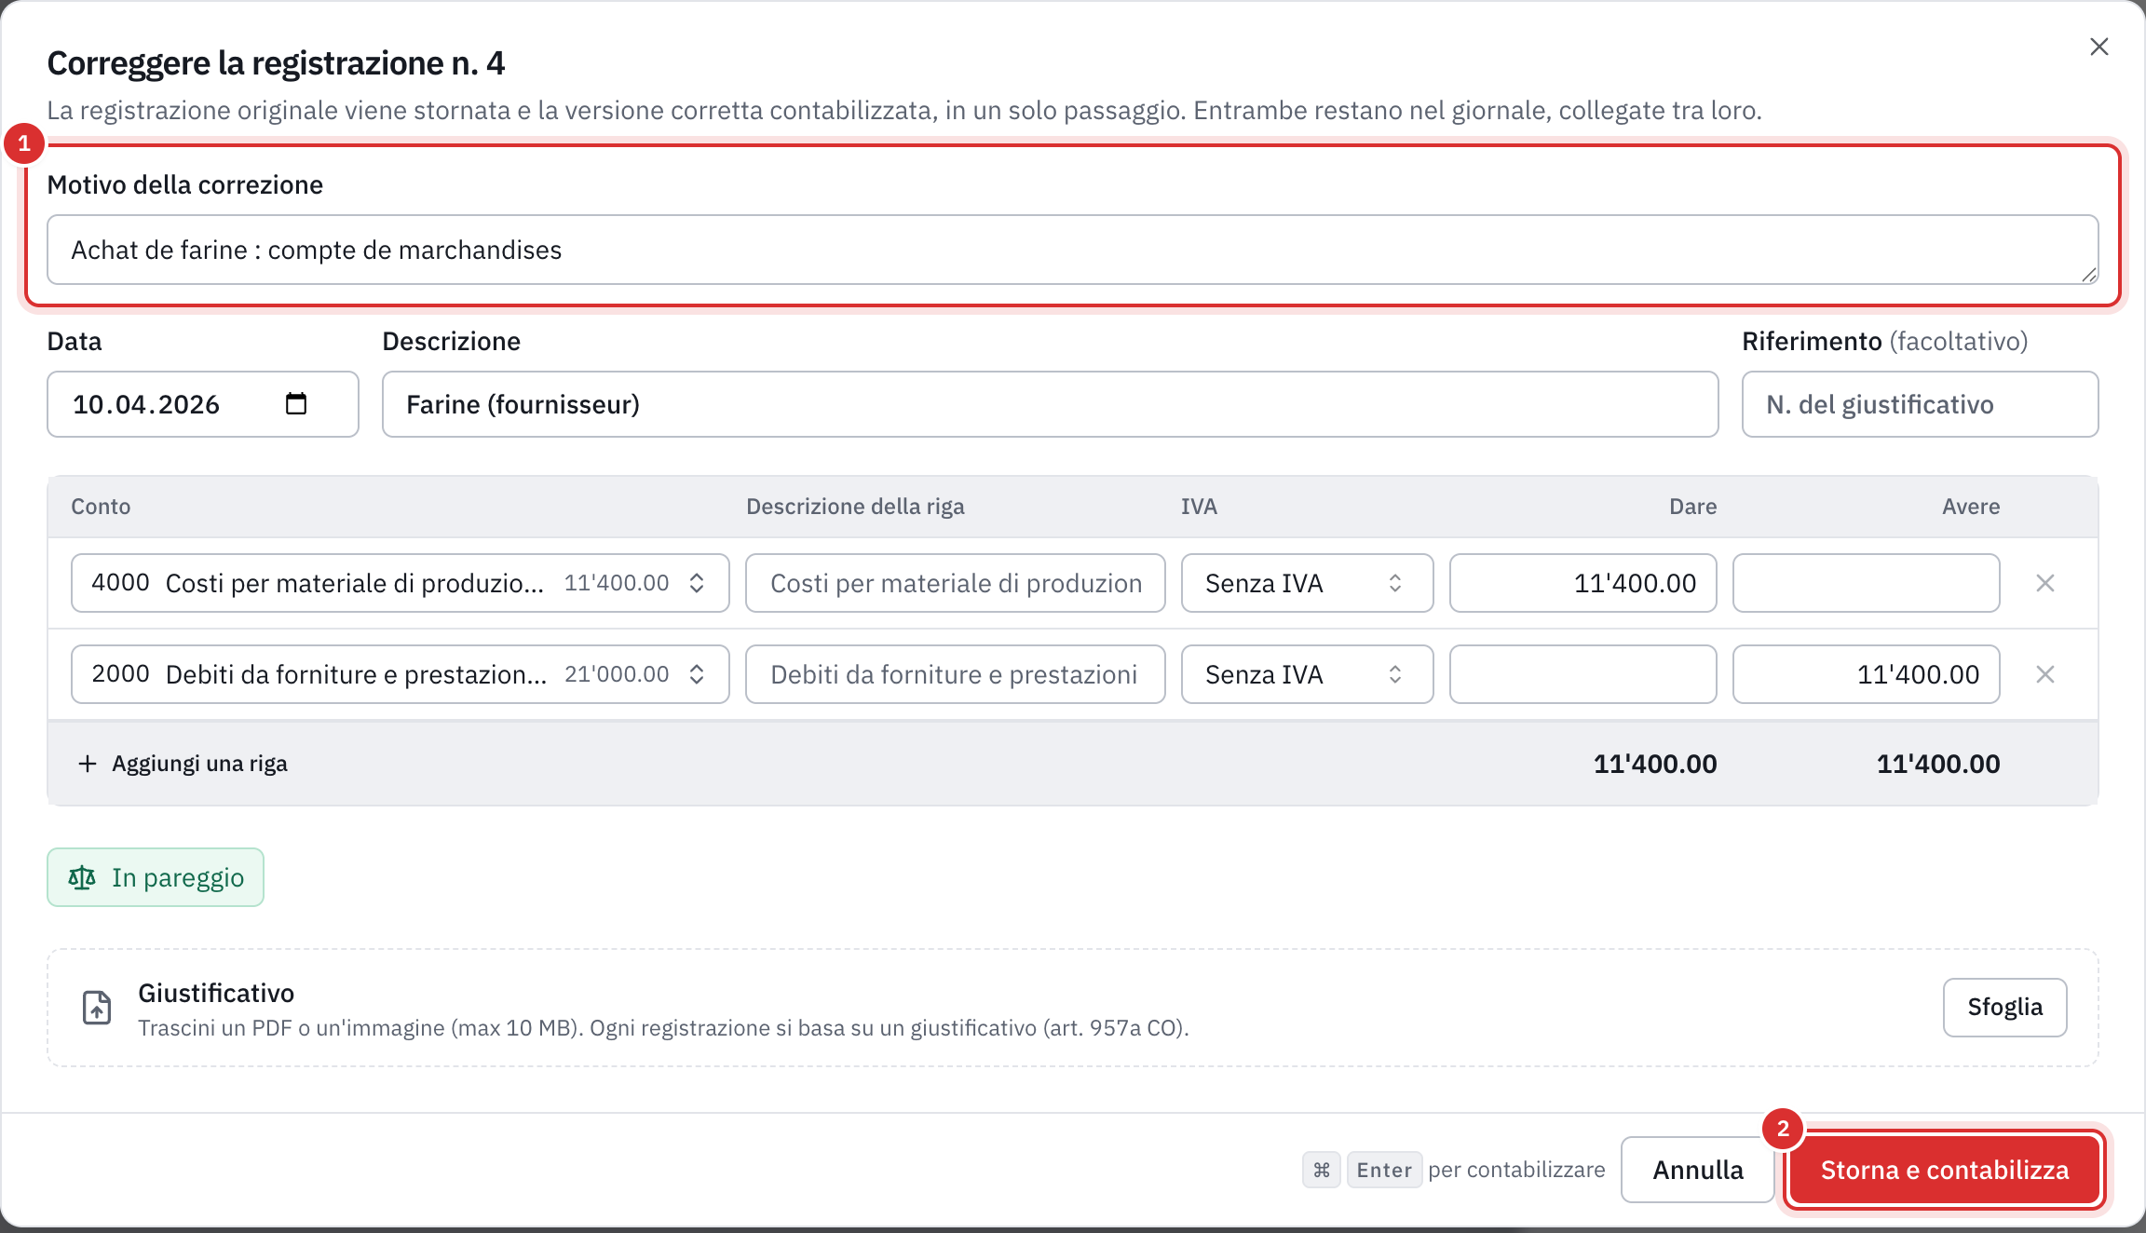Focus the Motivo della correzione text area

(x=1072, y=250)
